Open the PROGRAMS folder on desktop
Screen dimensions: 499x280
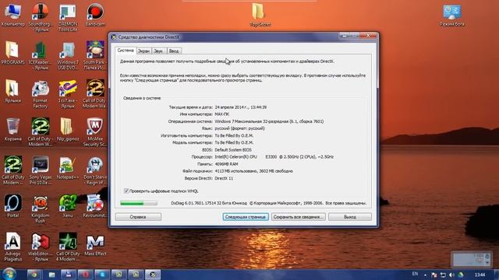pos(12,53)
